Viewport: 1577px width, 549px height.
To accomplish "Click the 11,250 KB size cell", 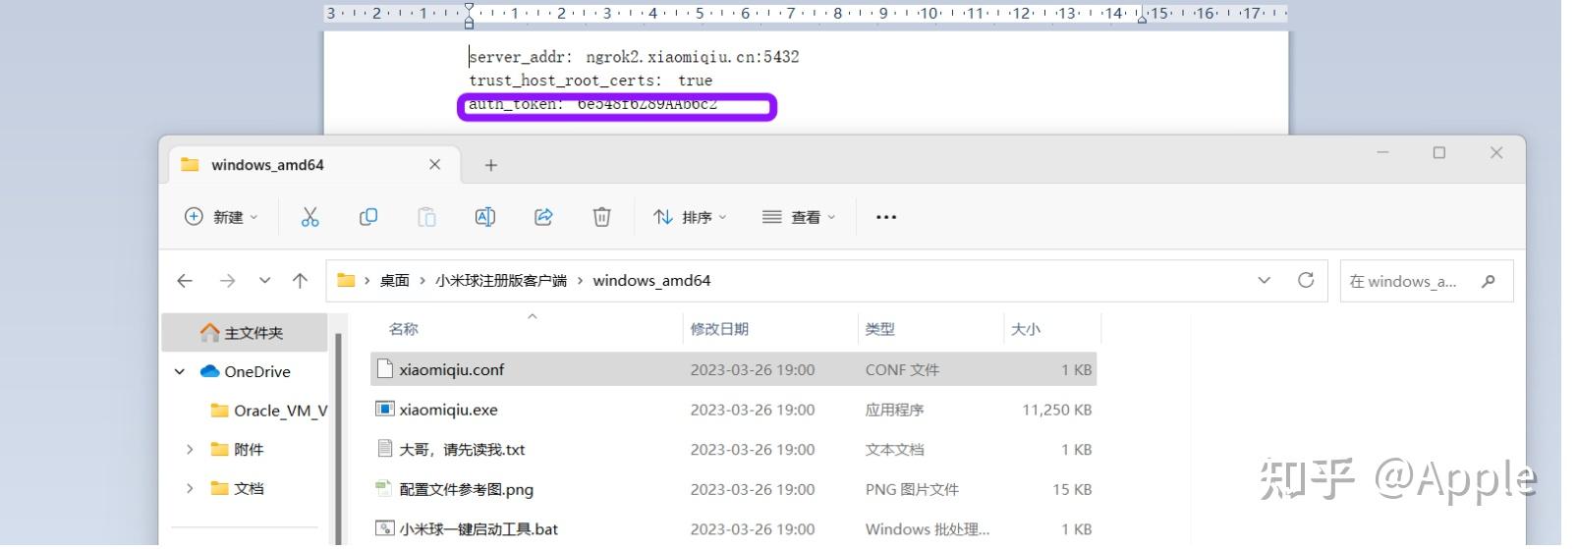I will point(1056,410).
